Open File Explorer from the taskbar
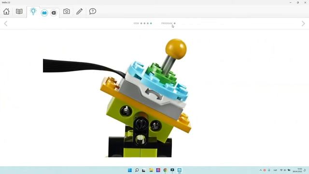 pyautogui.click(x=151, y=170)
